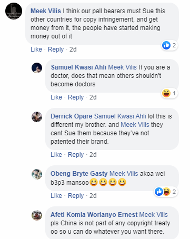Like Samuel Kwasi Ahli's reply
Viewport: 190px width, 239px height.
pos(56,97)
